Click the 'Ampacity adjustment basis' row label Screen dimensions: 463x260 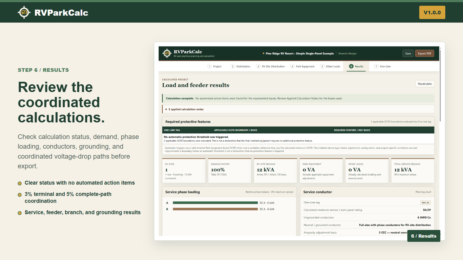320,233
